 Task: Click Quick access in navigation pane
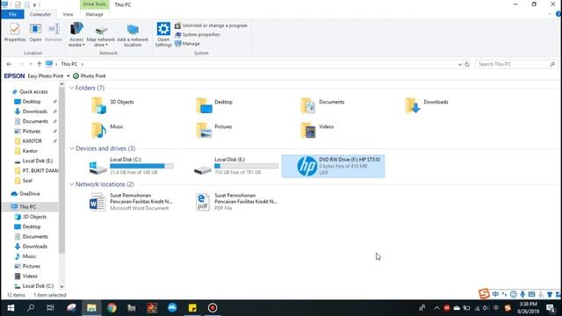coord(33,91)
